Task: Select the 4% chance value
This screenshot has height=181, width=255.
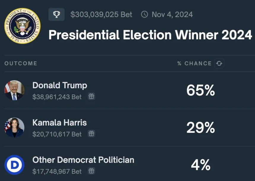Action: [201, 165]
